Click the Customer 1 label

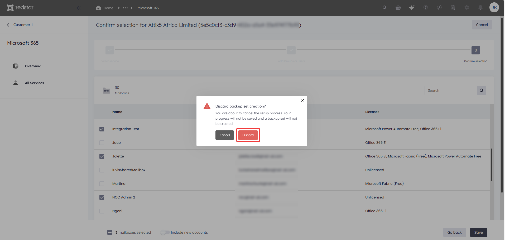(23, 25)
